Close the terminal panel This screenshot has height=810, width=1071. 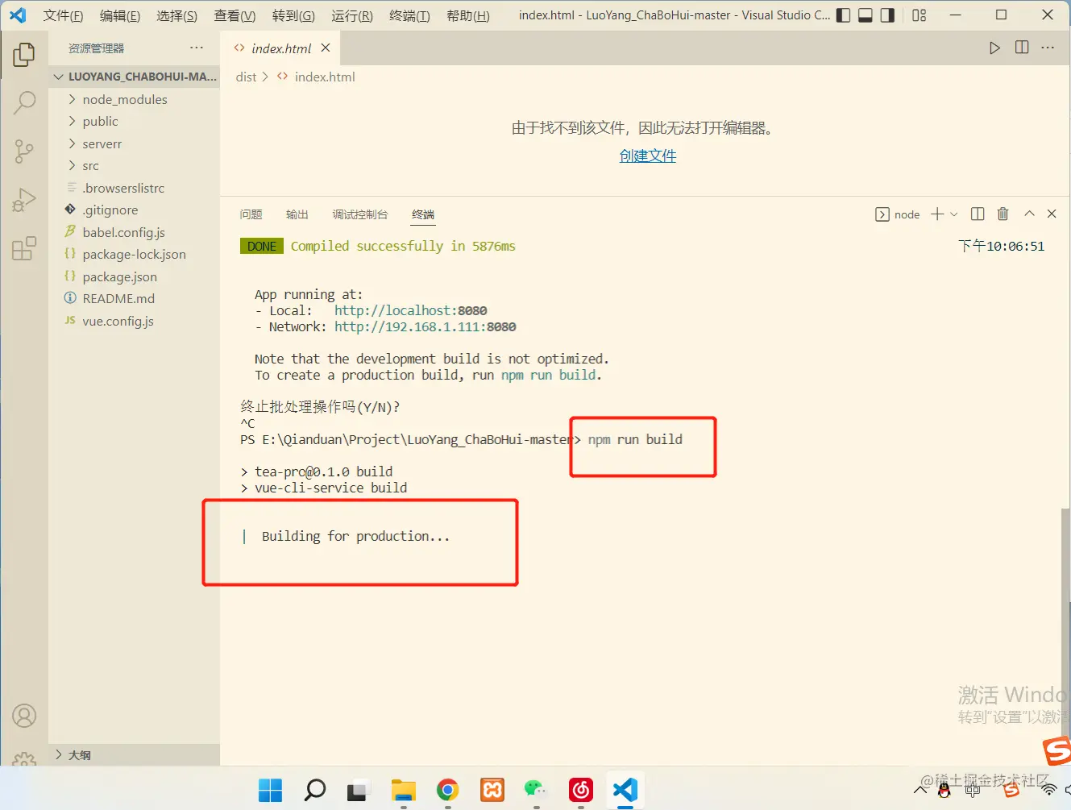coord(1052,214)
